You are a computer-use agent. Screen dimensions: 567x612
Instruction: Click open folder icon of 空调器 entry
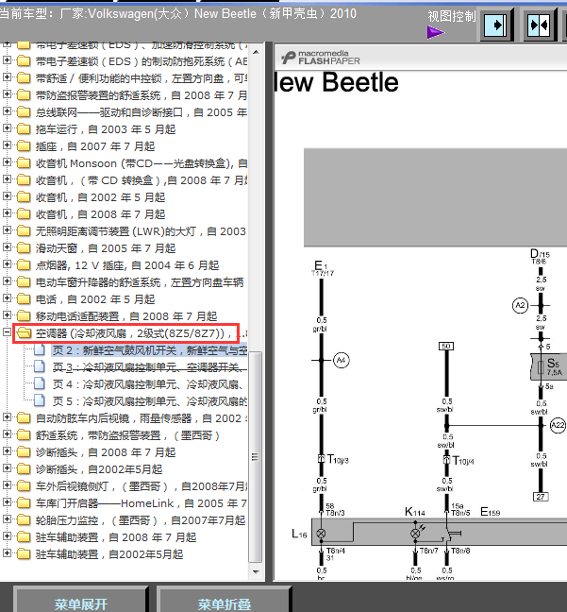click(x=25, y=333)
